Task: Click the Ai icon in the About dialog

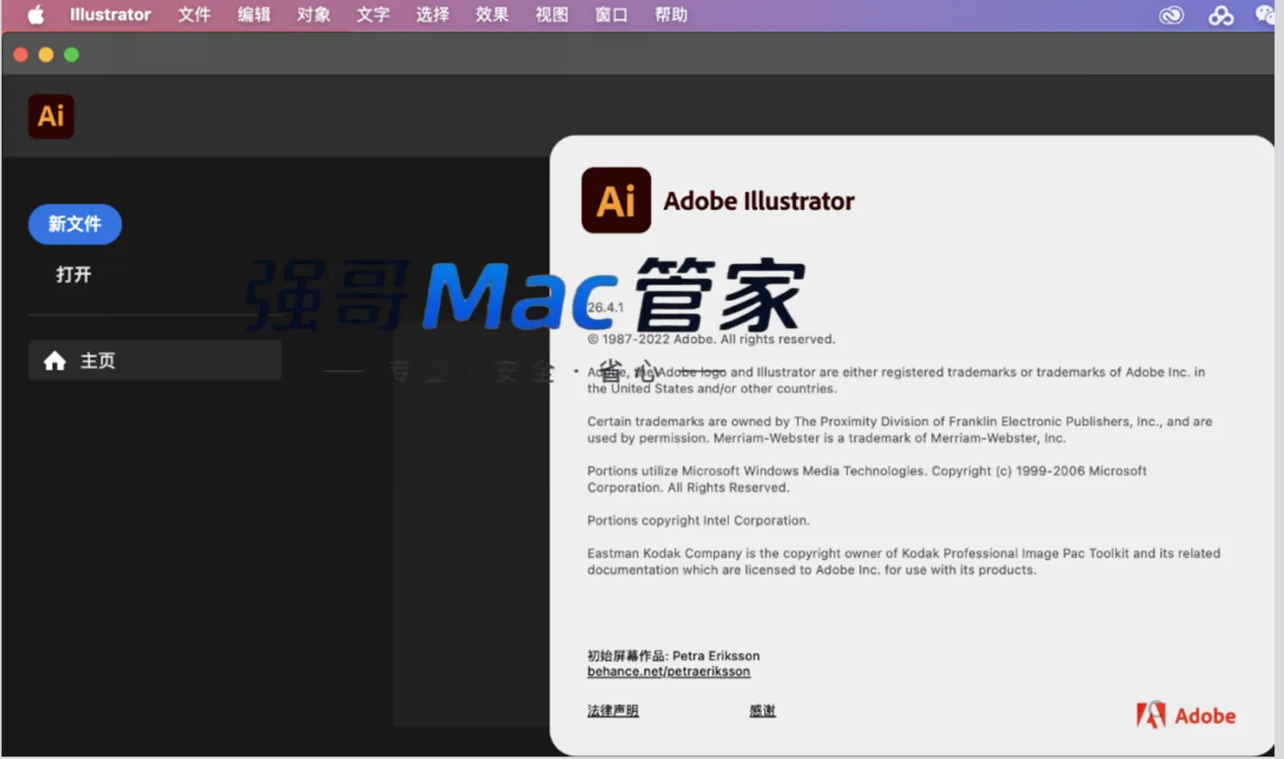Action: click(616, 201)
